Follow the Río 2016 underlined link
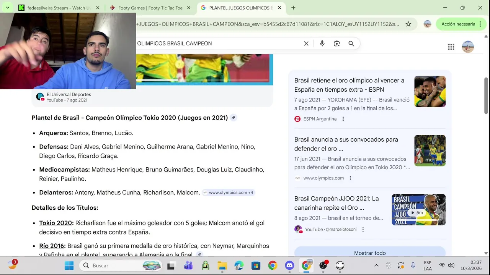Screen dimensions: 490x275 click(52, 246)
